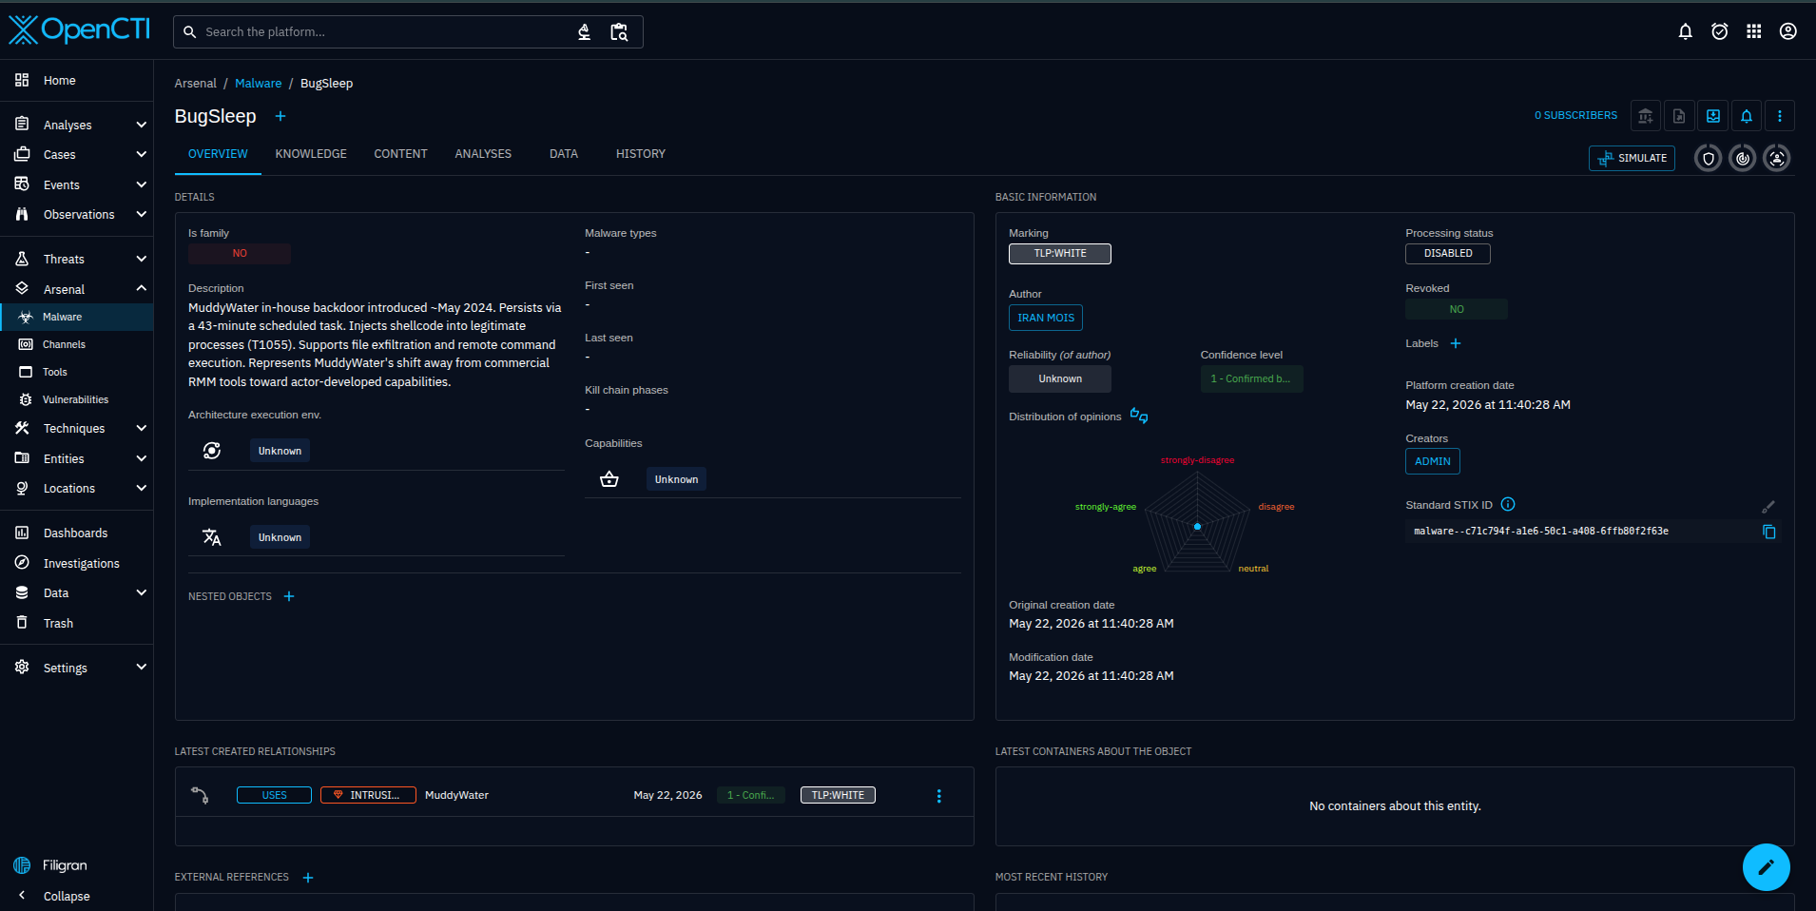This screenshot has height=911, width=1816.
Task: Open Dashboards from the sidebar
Action: [x=76, y=533]
